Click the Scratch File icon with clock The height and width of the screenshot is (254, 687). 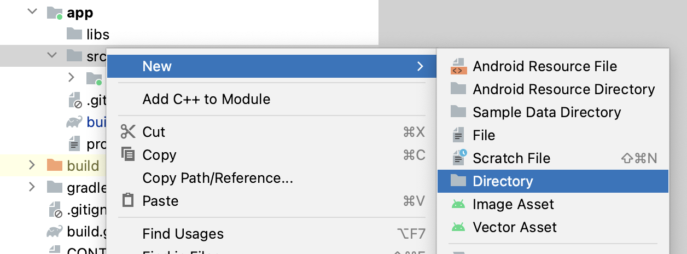click(x=458, y=158)
